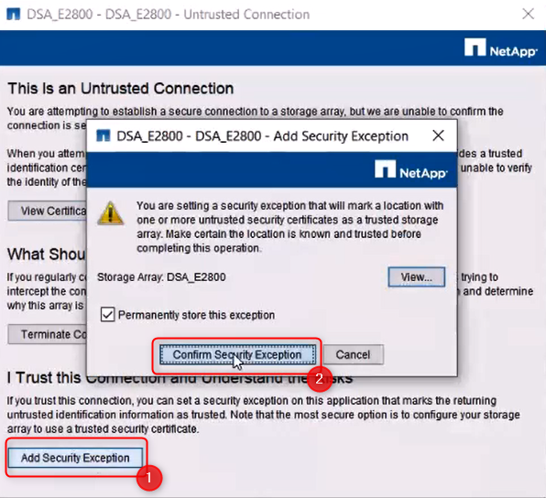Click the red annotation marker numbered 1

(x=149, y=478)
